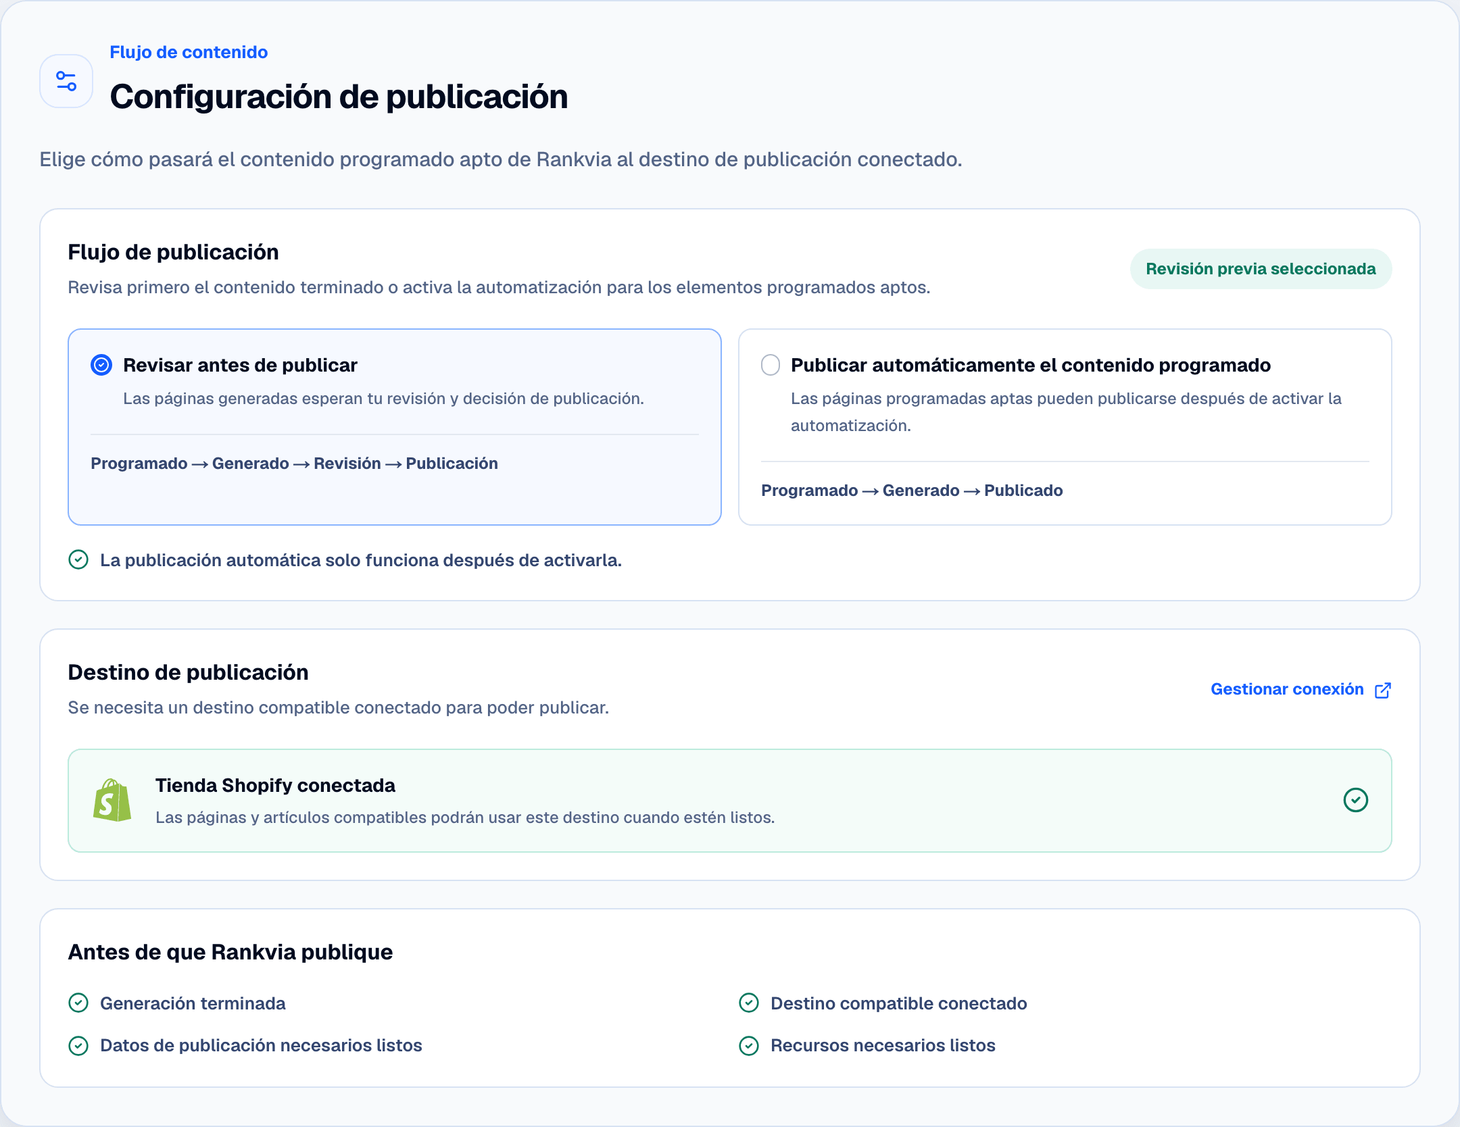The height and width of the screenshot is (1127, 1460).
Task: Click check icon beside Generación terminada
Action: (78, 1003)
